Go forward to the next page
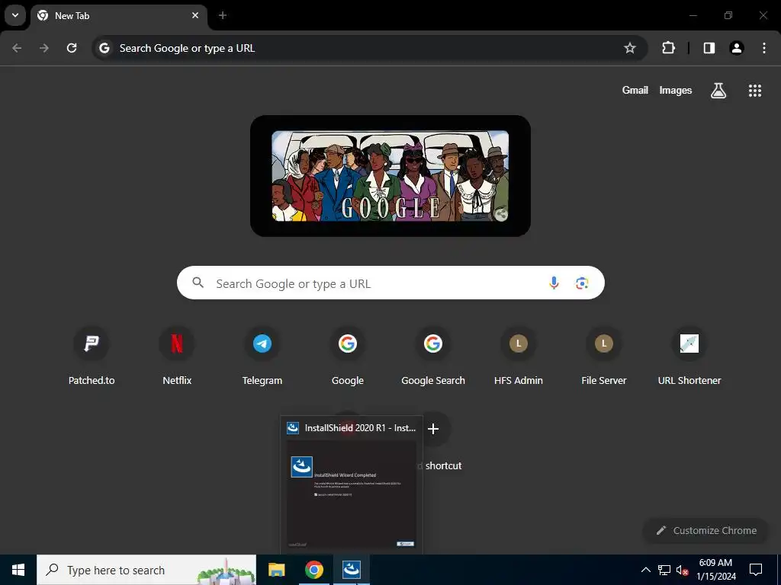The height and width of the screenshot is (585, 781). pos(44,48)
